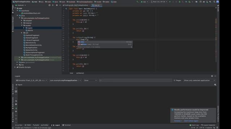Click the info icon on performance notification
The width and height of the screenshot is (231, 129).
click(173, 110)
